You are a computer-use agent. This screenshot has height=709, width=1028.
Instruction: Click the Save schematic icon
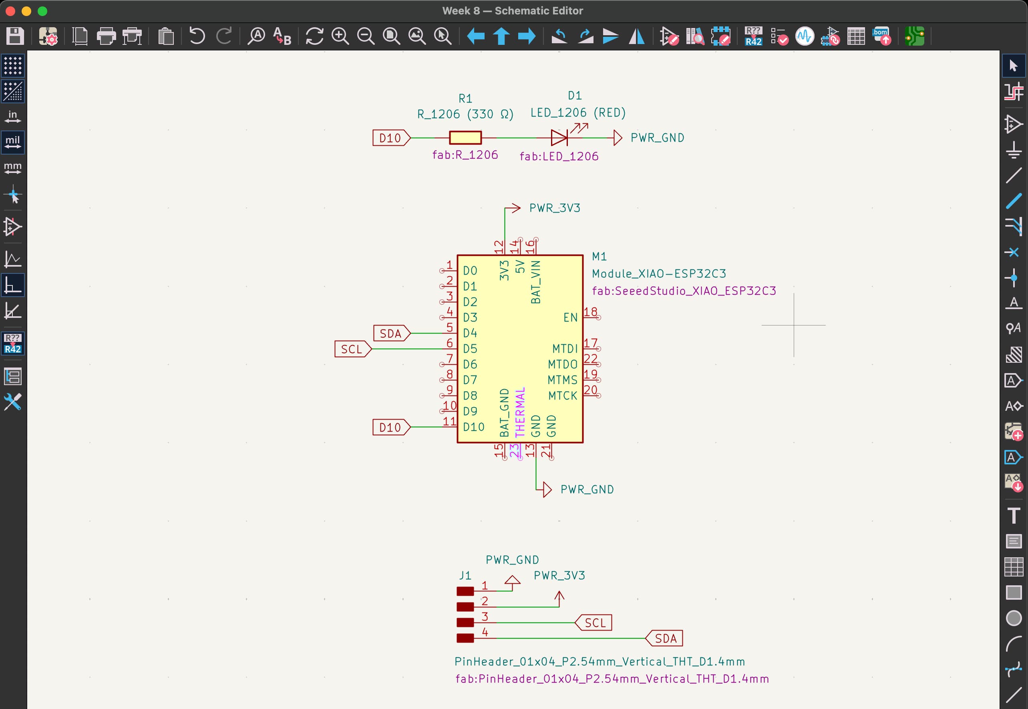pos(15,36)
